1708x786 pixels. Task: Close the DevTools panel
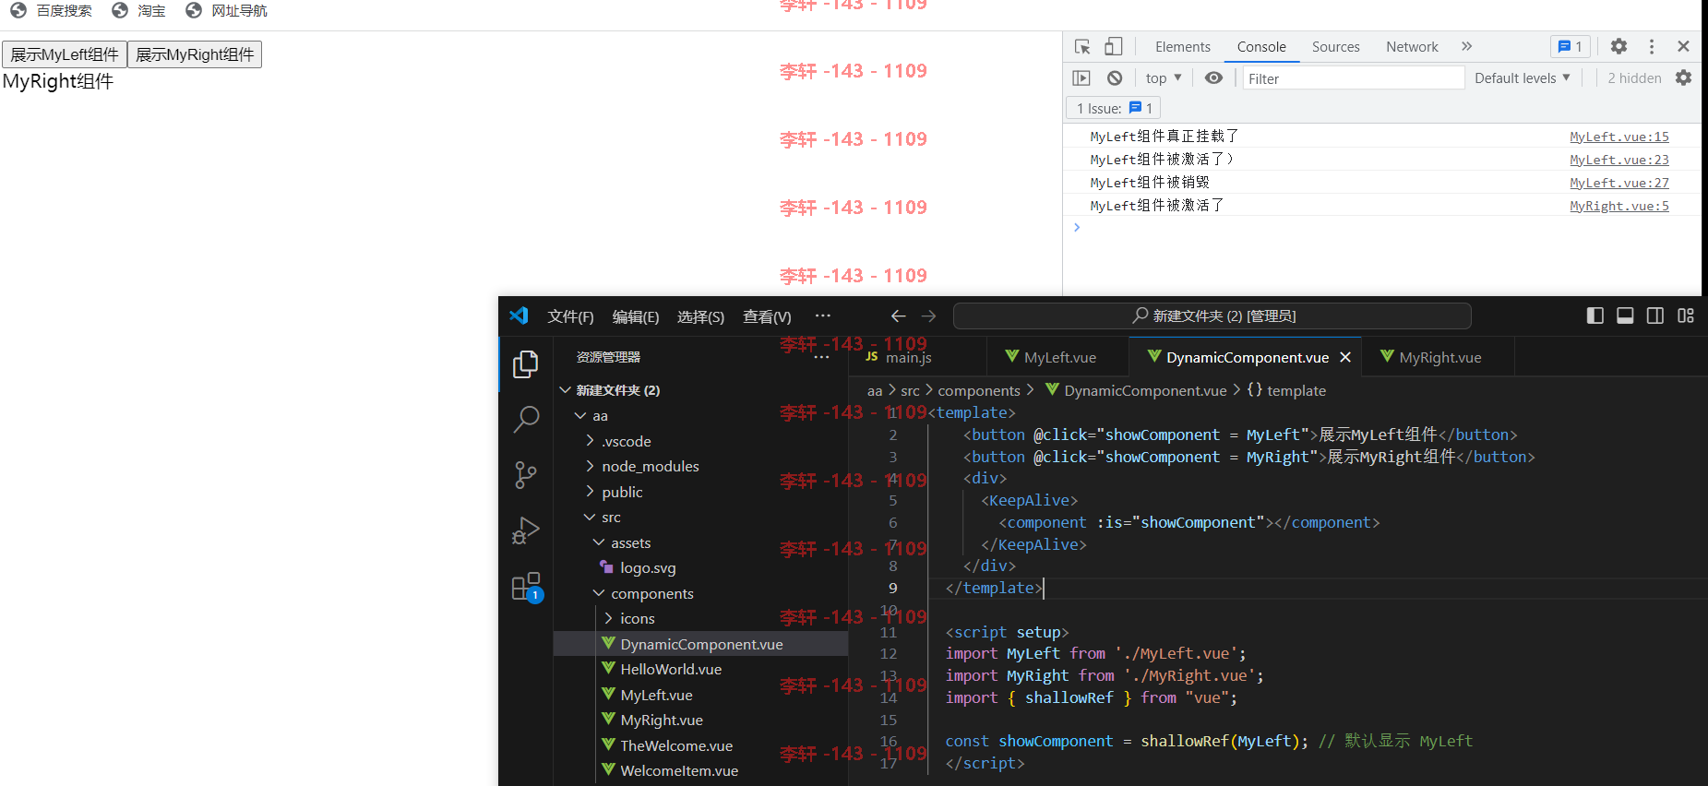[x=1683, y=46]
